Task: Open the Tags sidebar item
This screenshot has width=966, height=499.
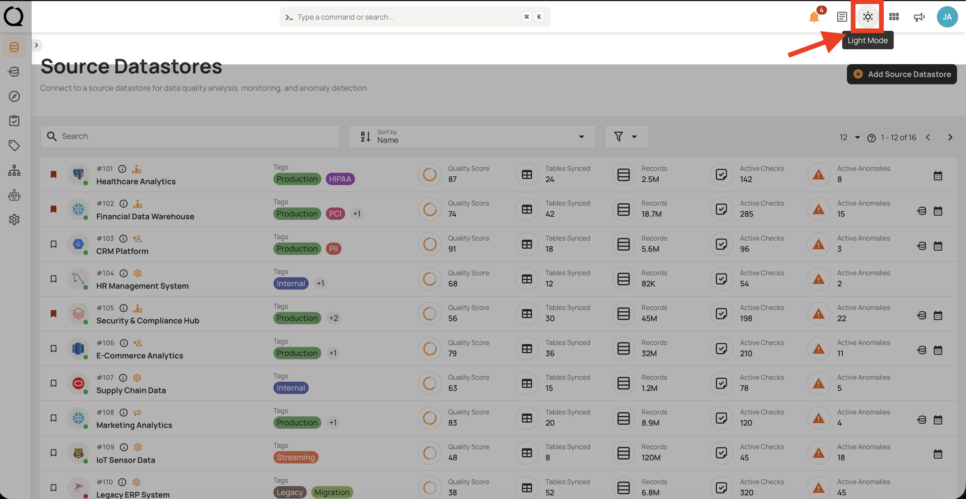Action: [14, 145]
